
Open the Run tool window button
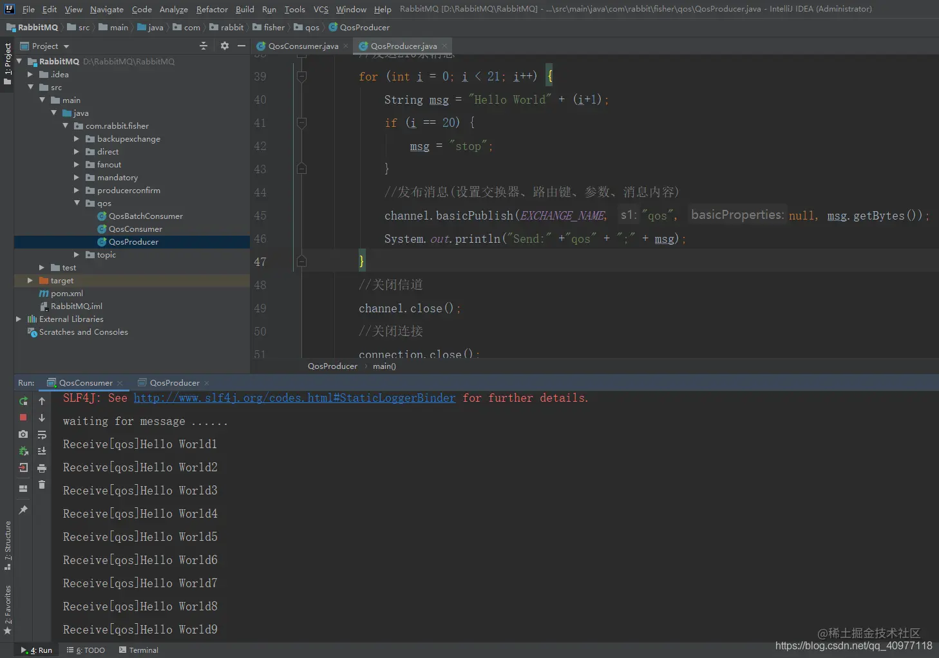pyautogui.click(x=37, y=650)
